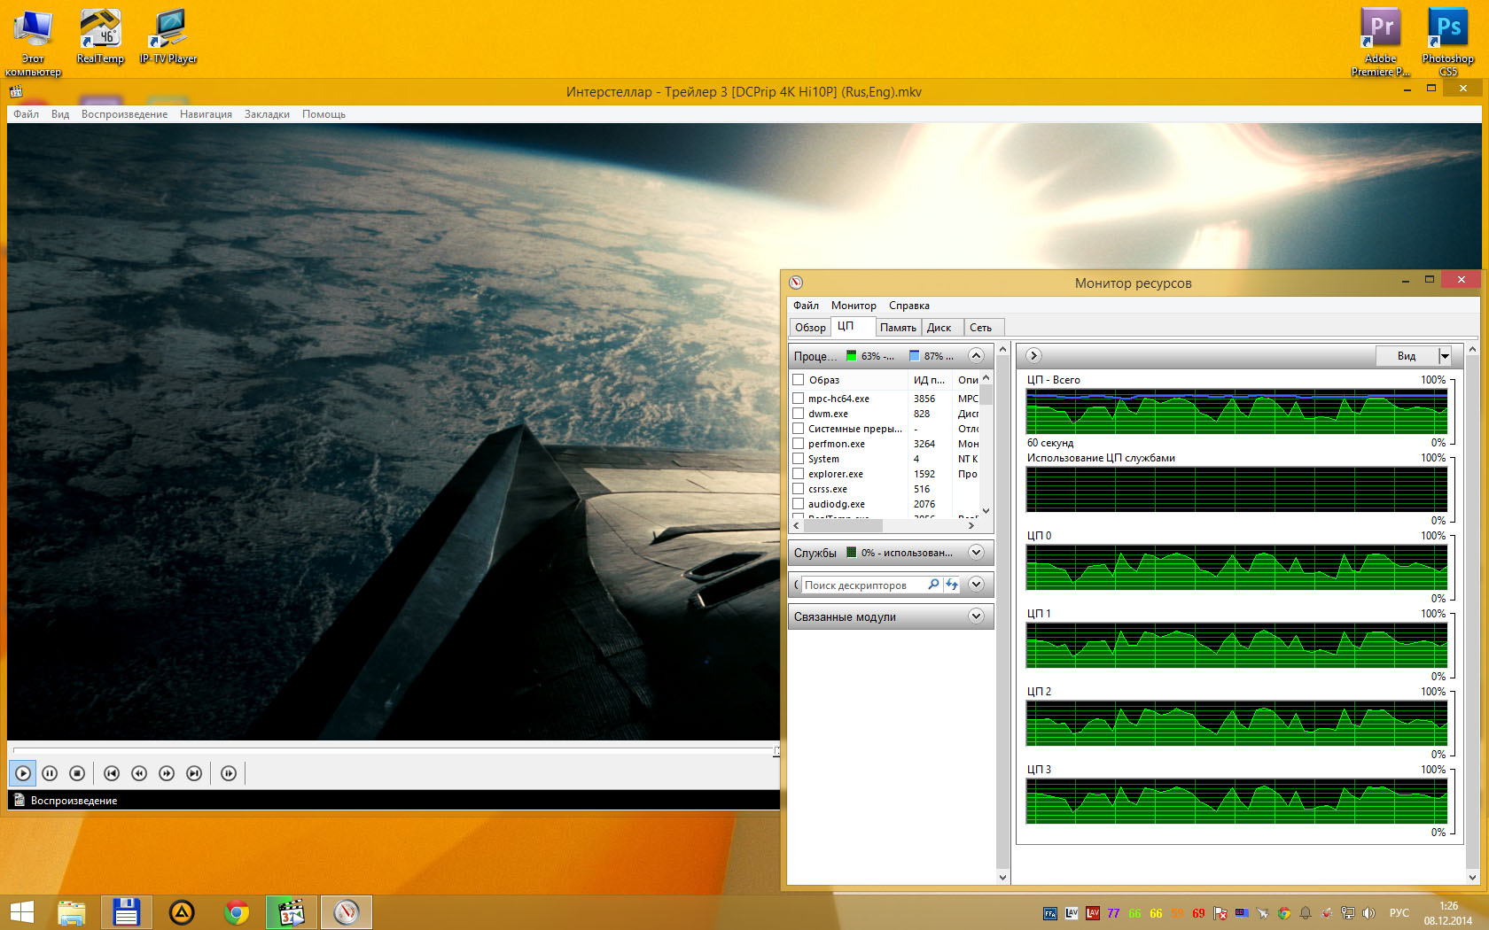Increase playback speed in MPC player

click(x=167, y=773)
